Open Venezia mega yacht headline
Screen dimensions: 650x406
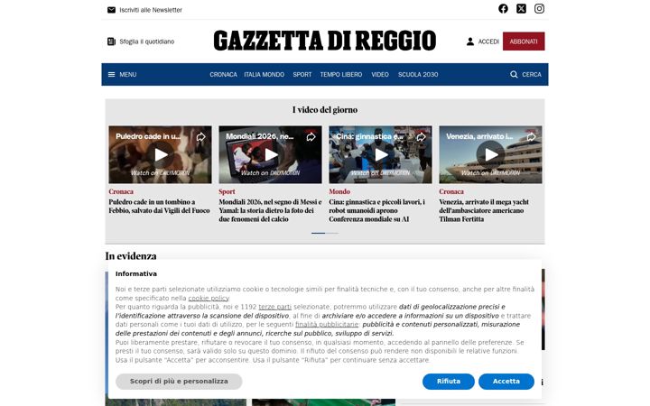tap(484, 210)
